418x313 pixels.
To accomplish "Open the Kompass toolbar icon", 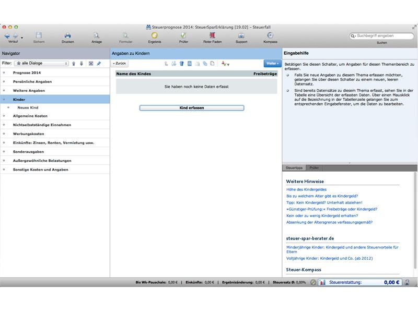I will 270,38.
